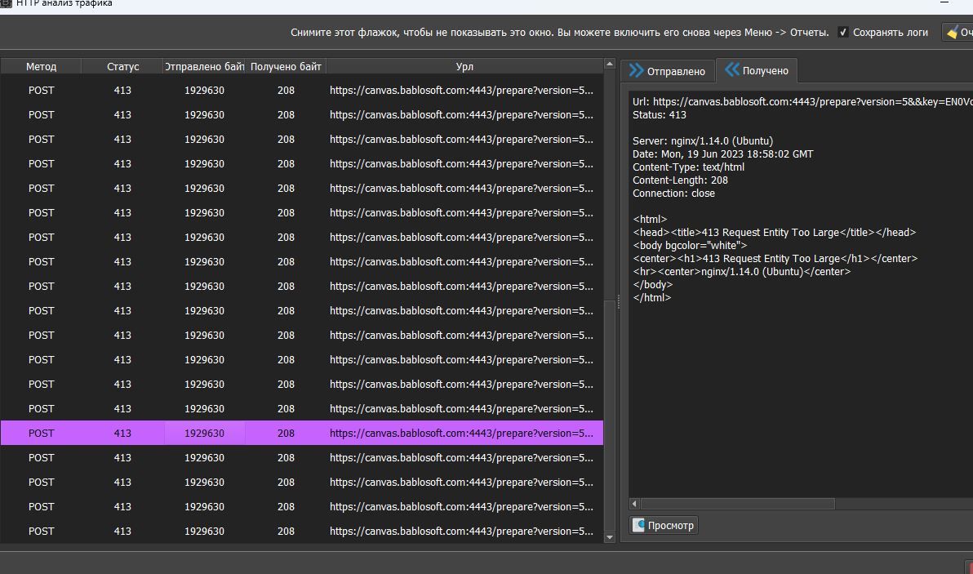Click the Урл column header
Image resolution: width=973 pixels, height=574 pixels.
tap(464, 66)
